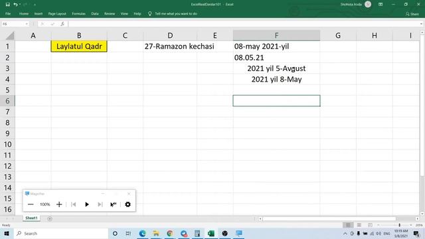425x239 pixels.
Task: Open Google Chrome from the taskbar
Action: click(170, 233)
